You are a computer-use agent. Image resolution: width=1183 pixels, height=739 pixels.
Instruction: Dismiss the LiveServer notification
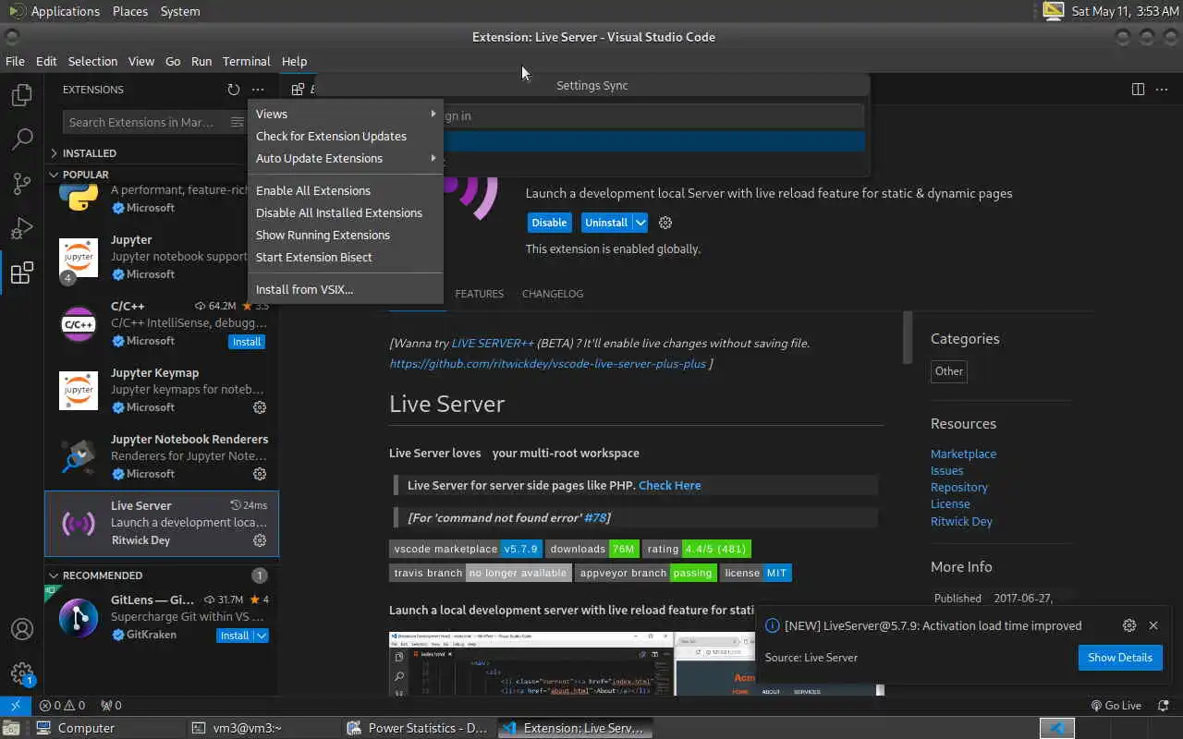click(1153, 625)
